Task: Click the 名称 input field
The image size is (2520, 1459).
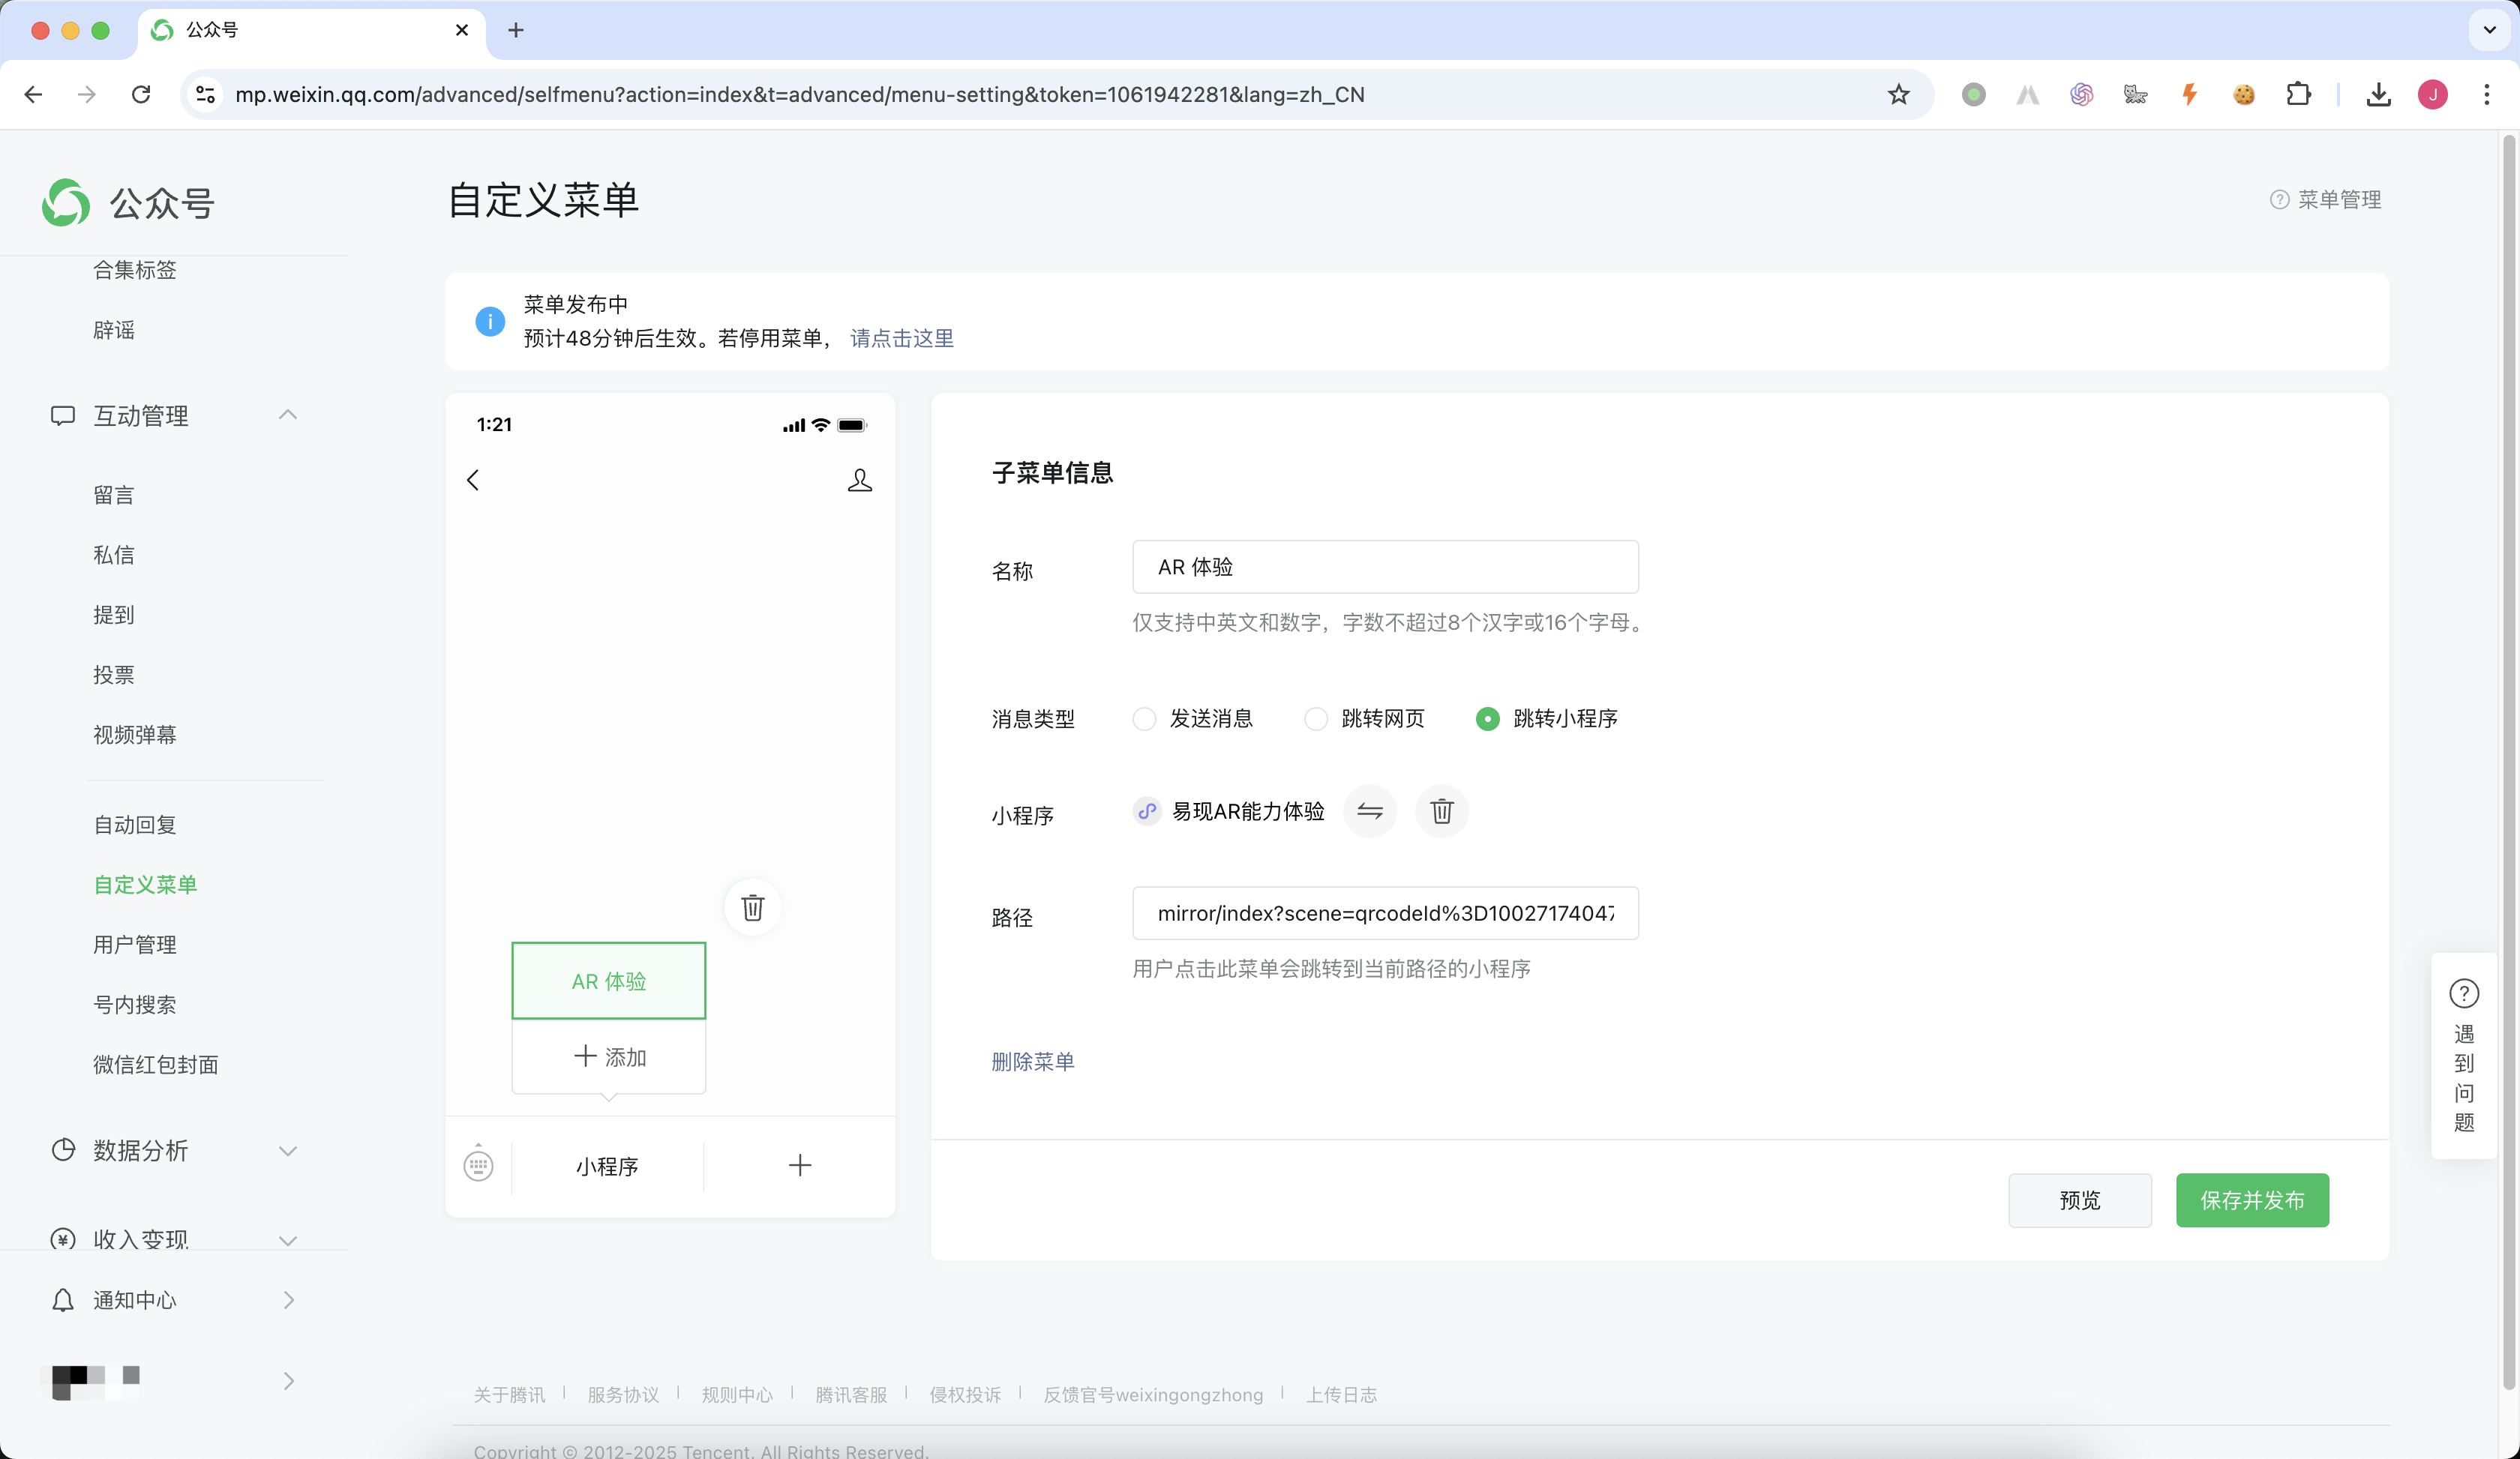Action: click(1385, 567)
